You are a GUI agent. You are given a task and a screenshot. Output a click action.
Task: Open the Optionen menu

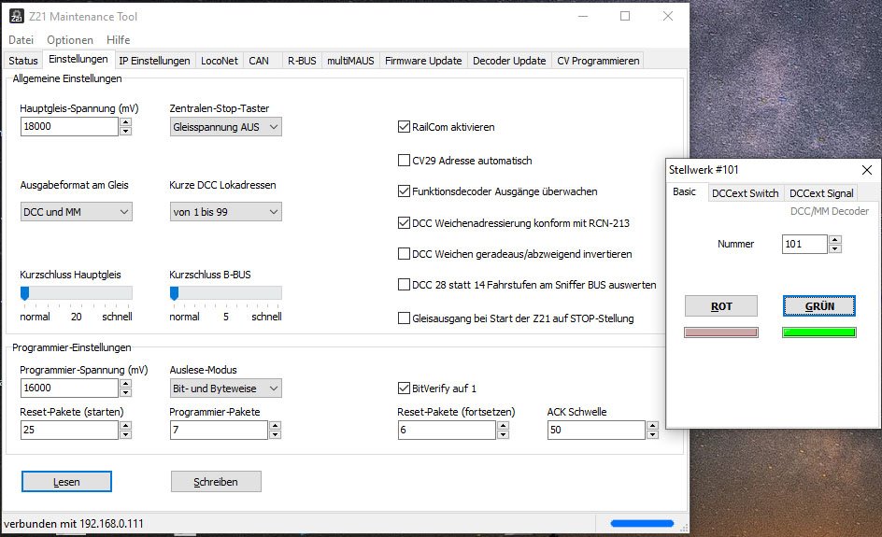pyautogui.click(x=70, y=40)
